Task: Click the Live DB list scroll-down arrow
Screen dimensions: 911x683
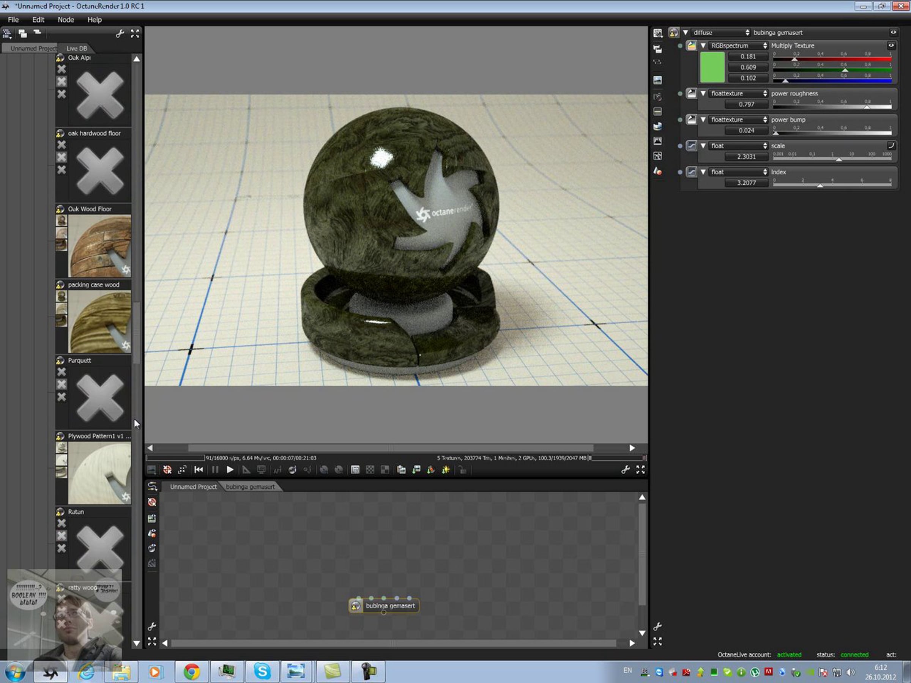Action: pos(136,643)
